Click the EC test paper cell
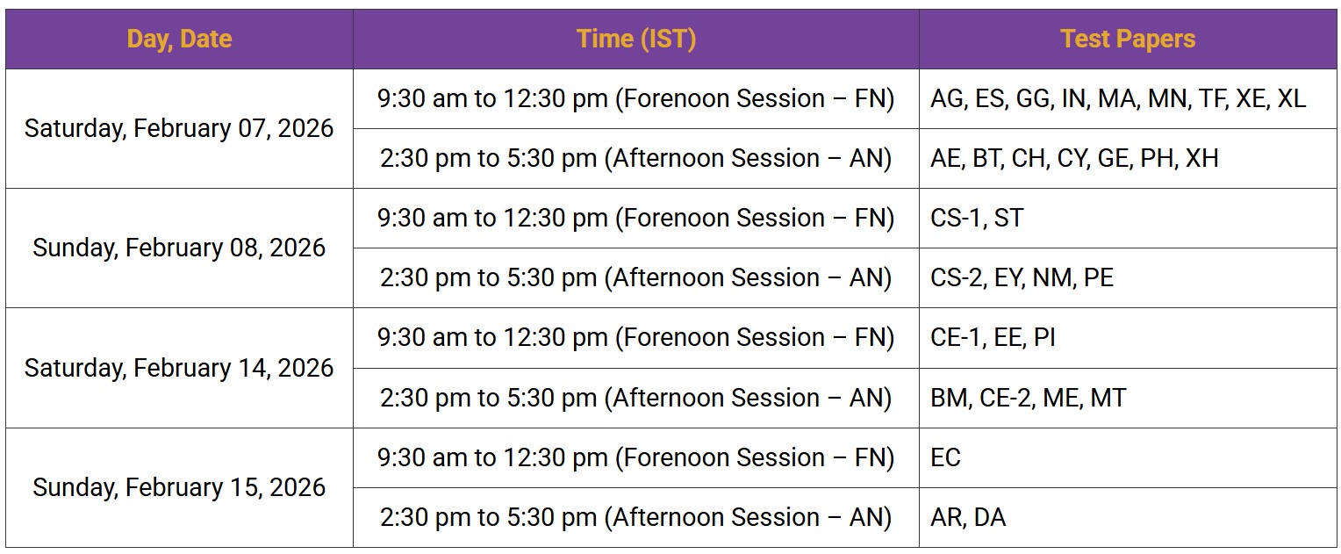Screen dimensions: 1341x554 (945, 457)
